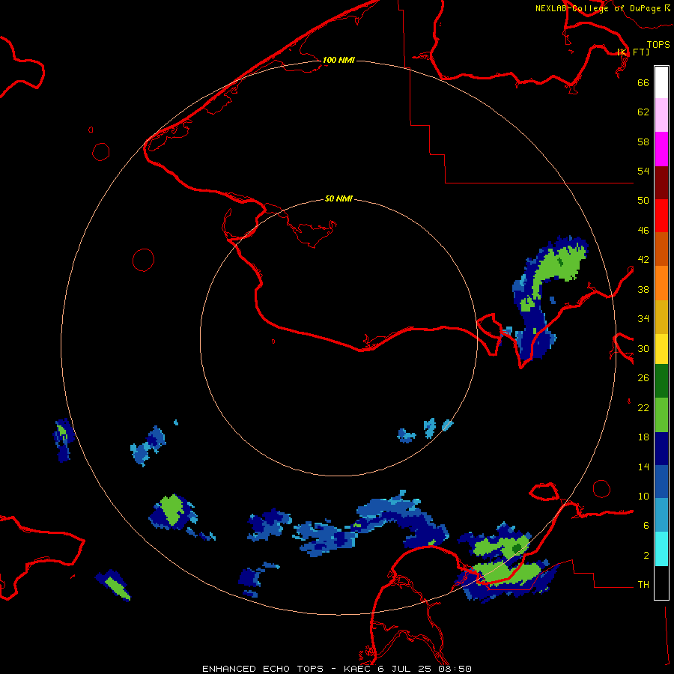This screenshot has width=674, height=674.
Task: Click the white color swatch above 66
Action: click(661, 82)
